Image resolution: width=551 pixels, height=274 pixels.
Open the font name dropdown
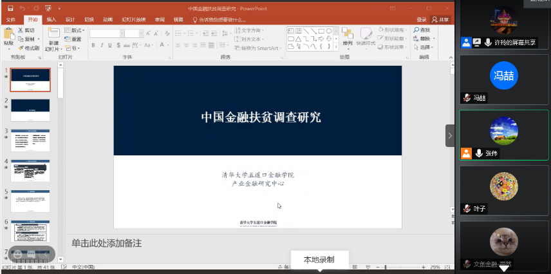pos(120,33)
